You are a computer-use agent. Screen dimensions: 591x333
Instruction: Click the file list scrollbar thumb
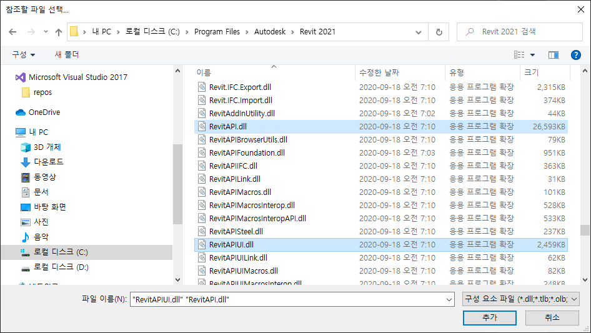pyautogui.click(x=585, y=230)
